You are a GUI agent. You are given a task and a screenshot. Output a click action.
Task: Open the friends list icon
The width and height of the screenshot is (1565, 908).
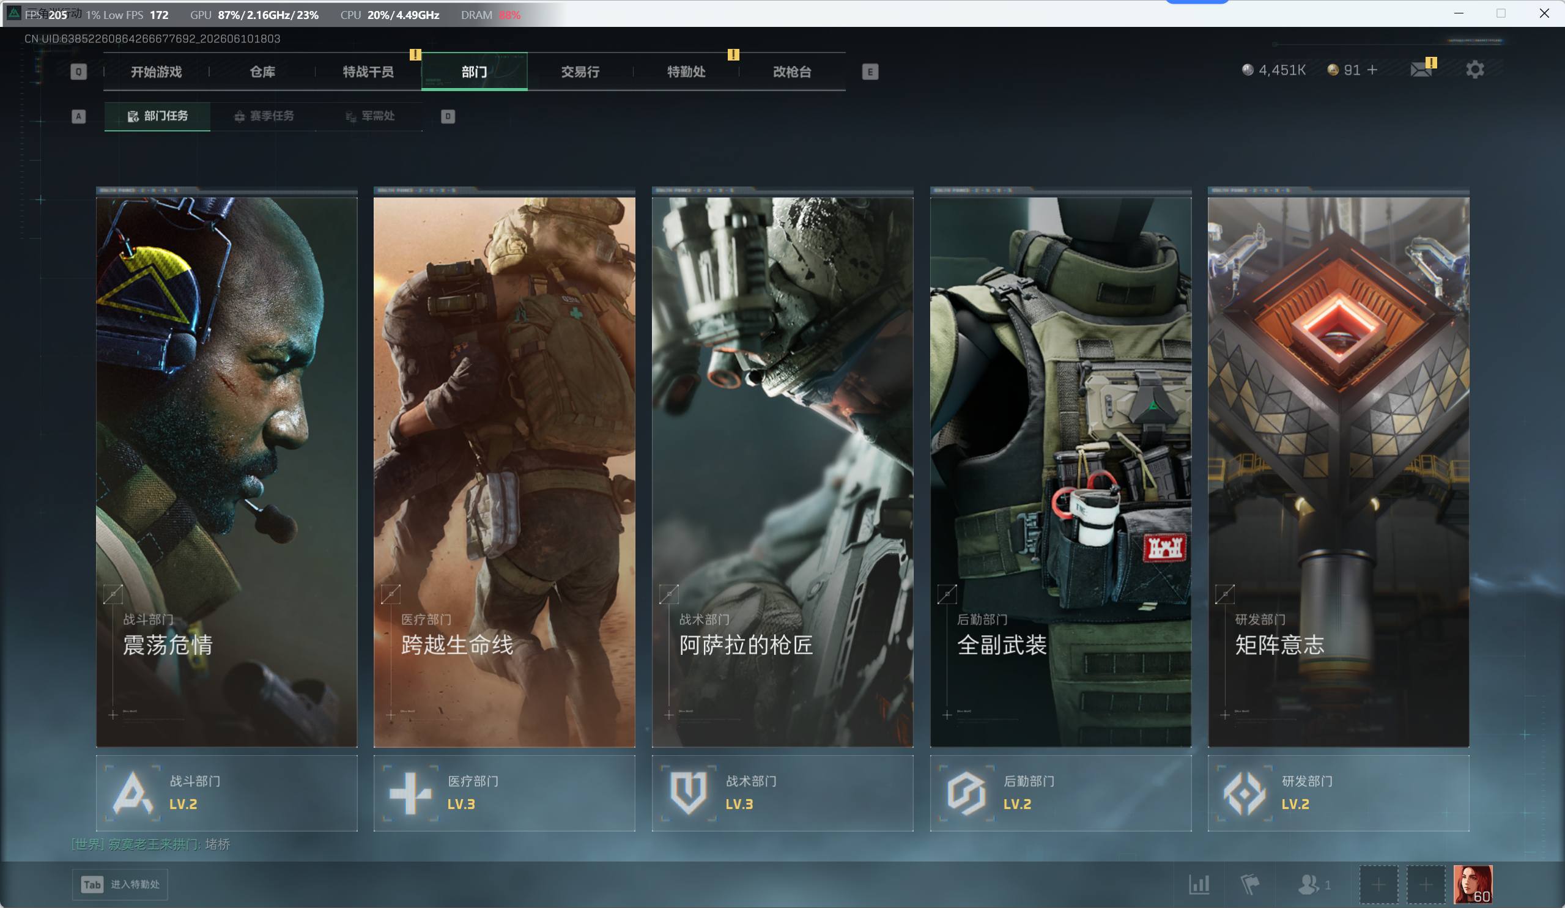pos(1309,884)
